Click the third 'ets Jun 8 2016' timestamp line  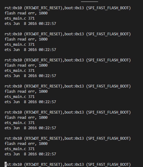30,76
